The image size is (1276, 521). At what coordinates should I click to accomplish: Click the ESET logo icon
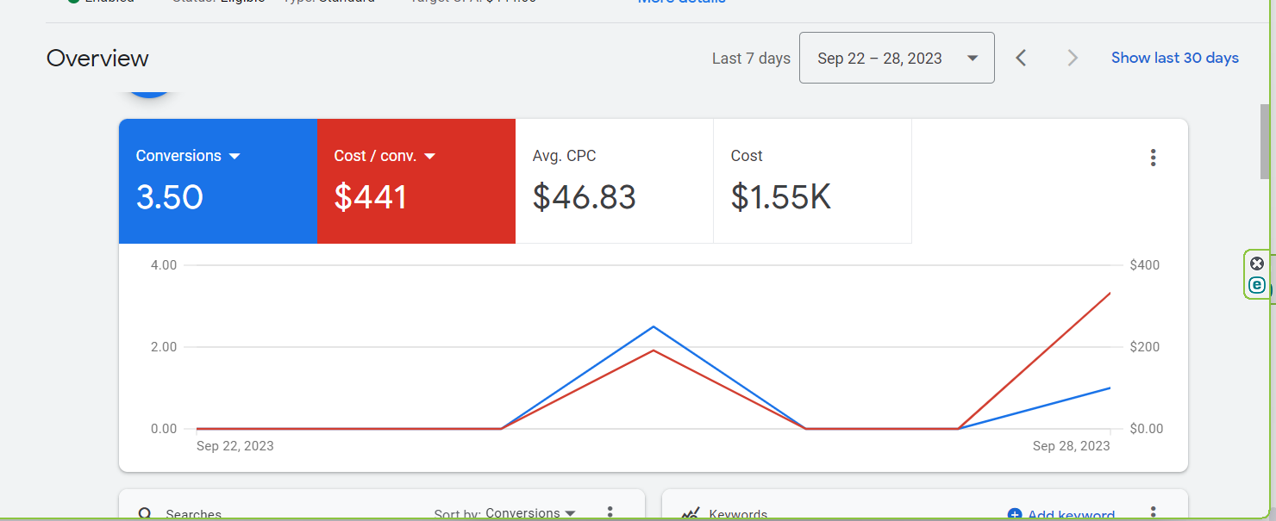(1257, 285)
